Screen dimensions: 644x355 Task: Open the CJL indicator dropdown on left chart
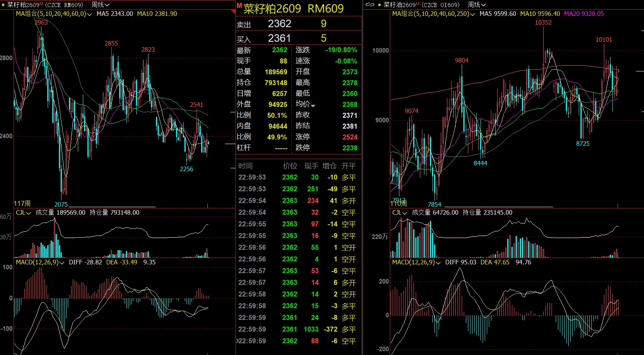(x=29, y=213)
